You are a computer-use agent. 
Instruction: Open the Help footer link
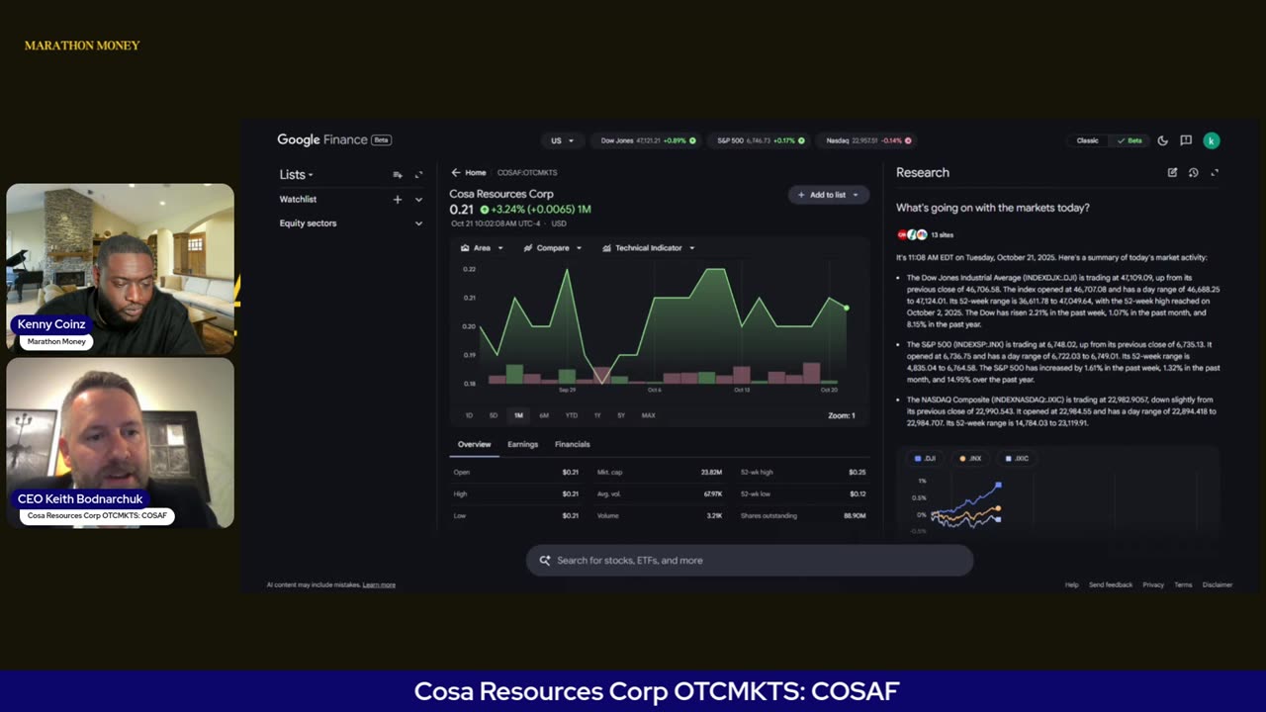click(1071, 585)
